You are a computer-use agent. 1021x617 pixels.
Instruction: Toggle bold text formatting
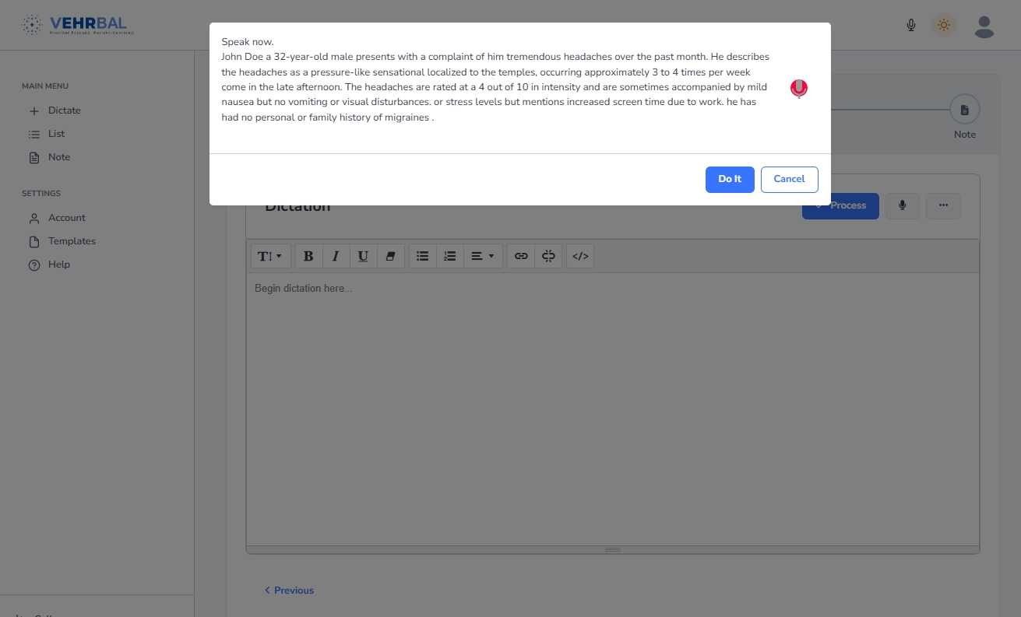click(x=308, y=255)
